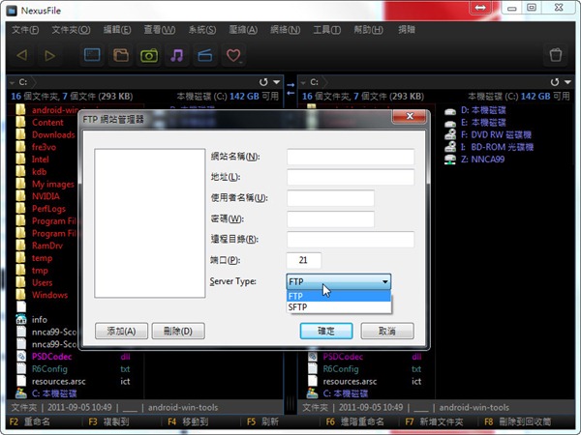
Task: Open the 文件夾(O) menu
Action: point(71,30)
